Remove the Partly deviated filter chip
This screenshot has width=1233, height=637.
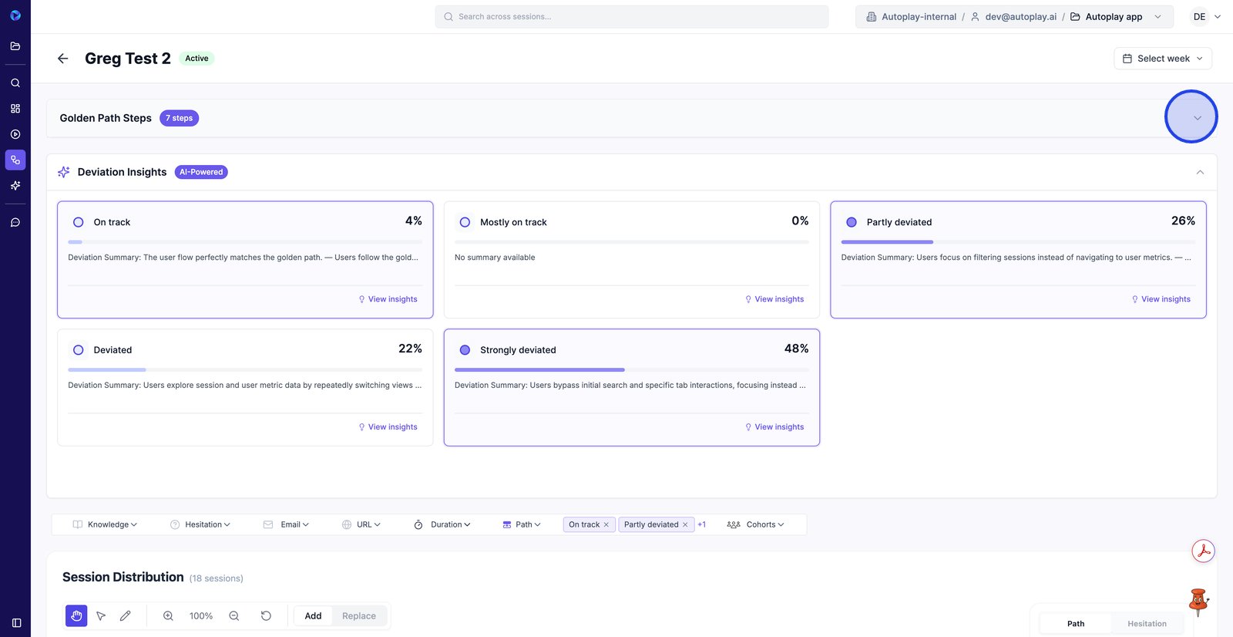[685, 524]
